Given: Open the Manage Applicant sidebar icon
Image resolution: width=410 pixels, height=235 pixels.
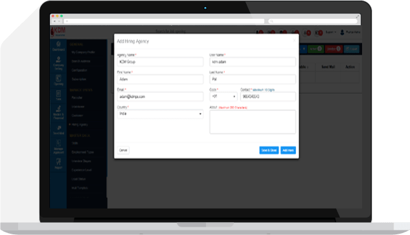Looking at the screenshot, I should 58,147.
